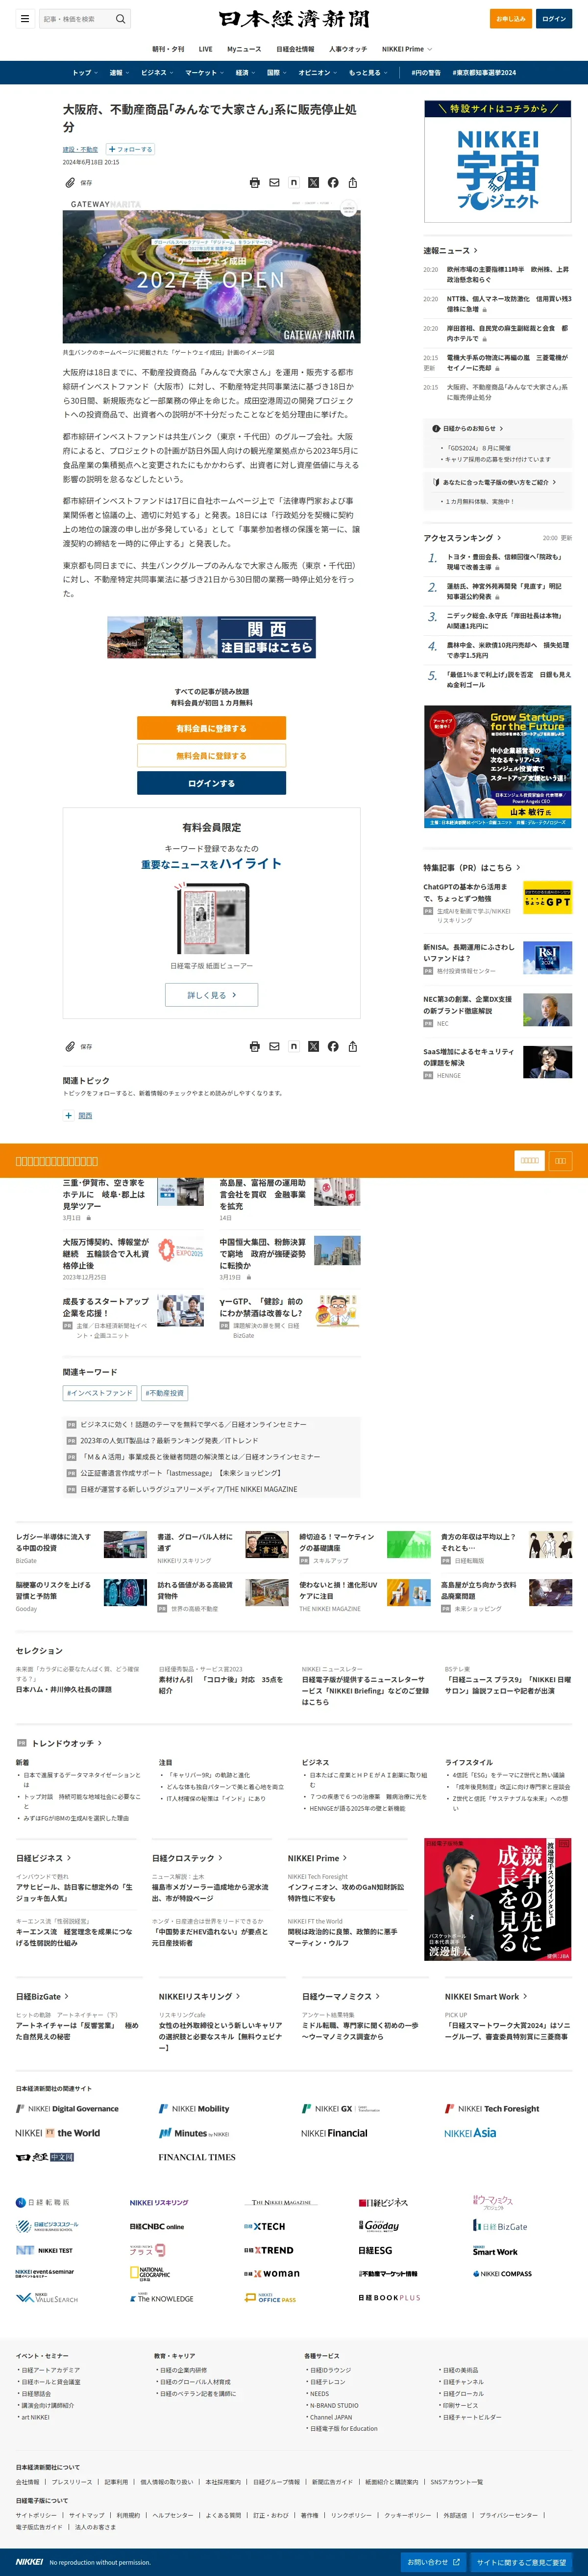
Task: Click FINANCIAL TIMES logo link
Action: [x=196, y=2157]
